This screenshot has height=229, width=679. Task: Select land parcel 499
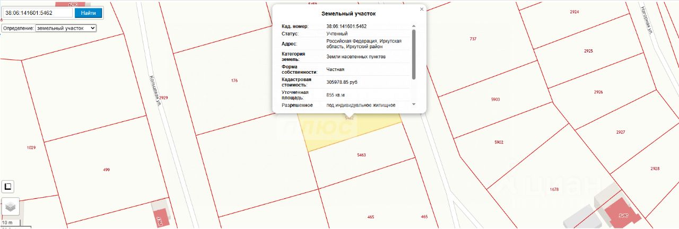pyautogui.click(x=106, y=170)
